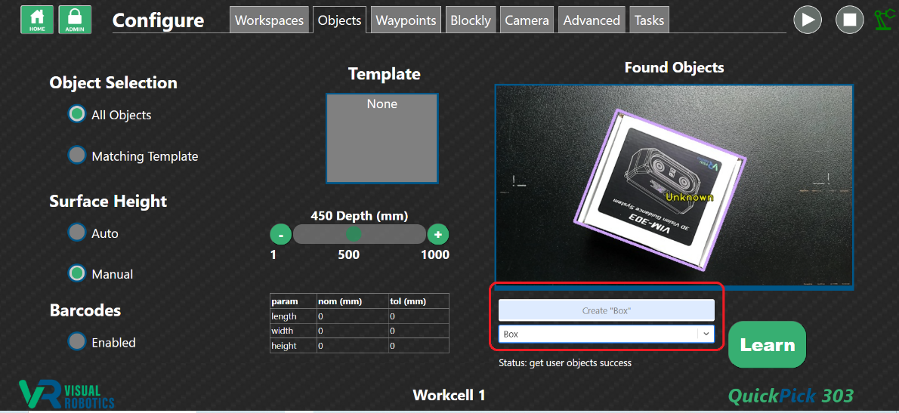Click the width tol (mm) cell

point(418,331)
